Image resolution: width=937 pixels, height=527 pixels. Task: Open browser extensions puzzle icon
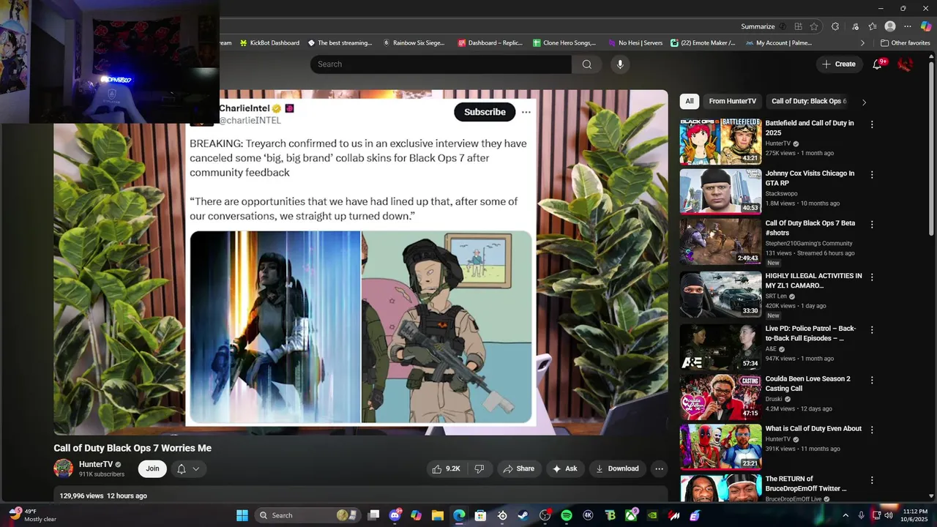835,26
